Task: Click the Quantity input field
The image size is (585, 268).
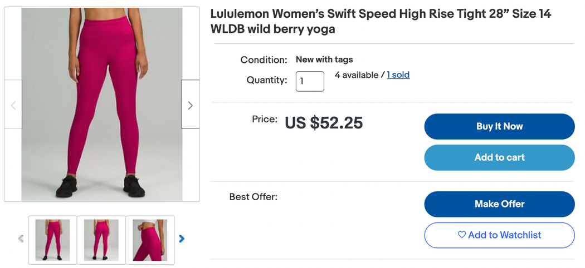Action: point(310,81)
